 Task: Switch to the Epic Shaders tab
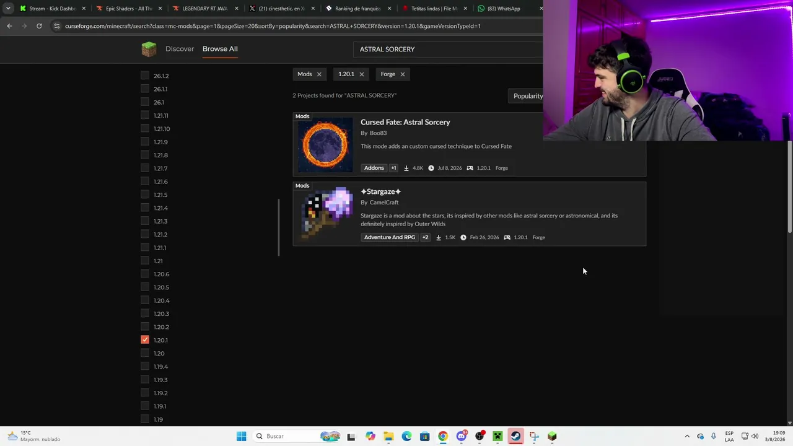pyautogui.click(x=129, y=9)
